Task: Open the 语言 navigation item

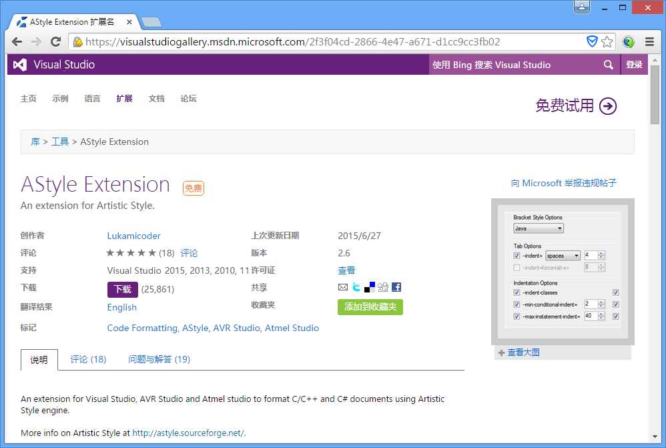Action: pos(92,99)
